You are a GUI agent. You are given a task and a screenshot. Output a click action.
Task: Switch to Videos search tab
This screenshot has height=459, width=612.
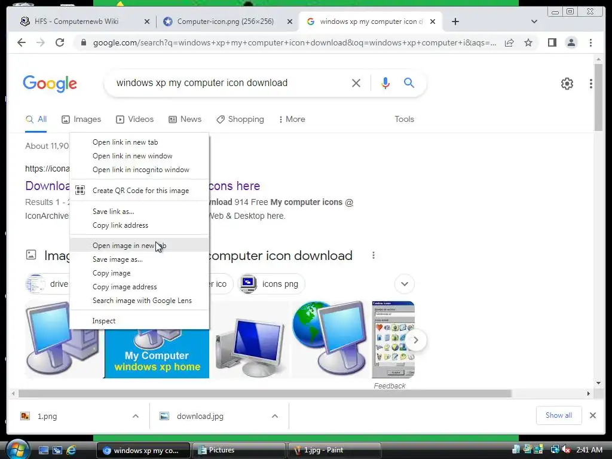pos(134,119)
